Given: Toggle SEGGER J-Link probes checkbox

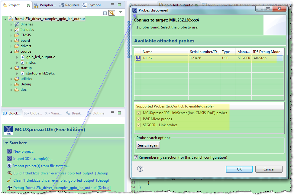Looking at the screenshot, I should coord(139,125).
